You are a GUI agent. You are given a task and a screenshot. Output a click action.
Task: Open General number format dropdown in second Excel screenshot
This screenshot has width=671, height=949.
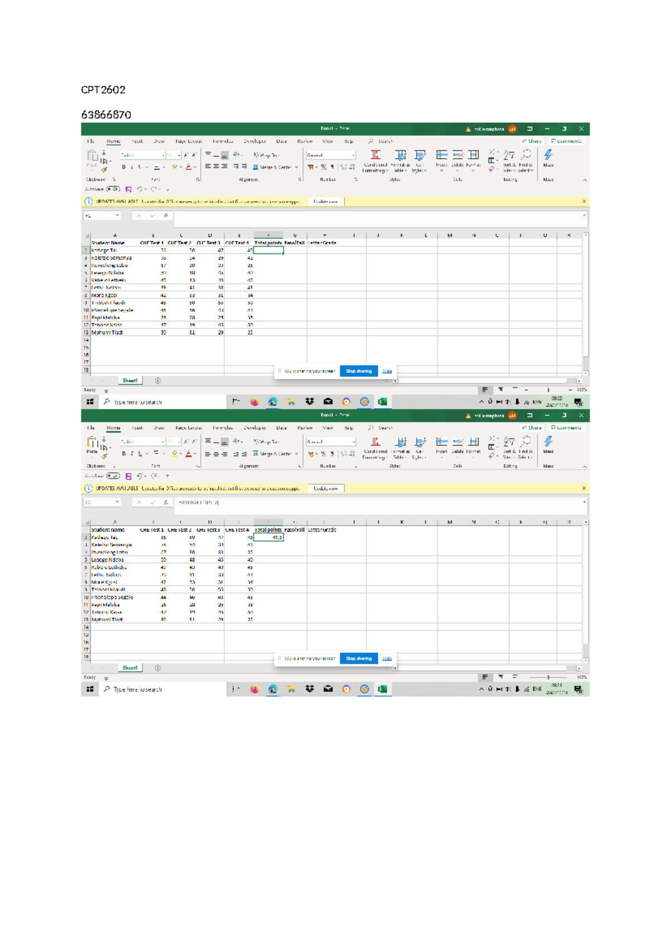point(353,442)
